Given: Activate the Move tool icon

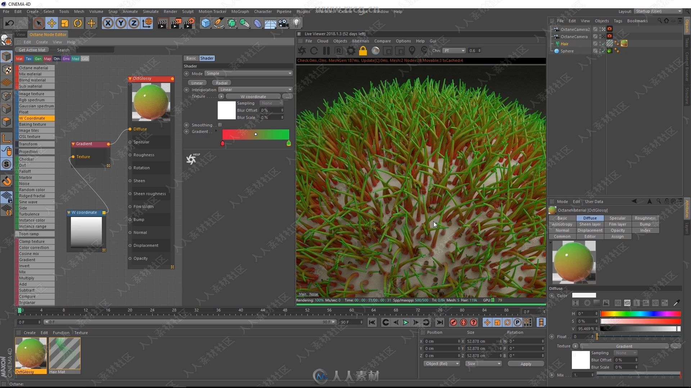Looking at the screenshot, I should click(51, 23).
